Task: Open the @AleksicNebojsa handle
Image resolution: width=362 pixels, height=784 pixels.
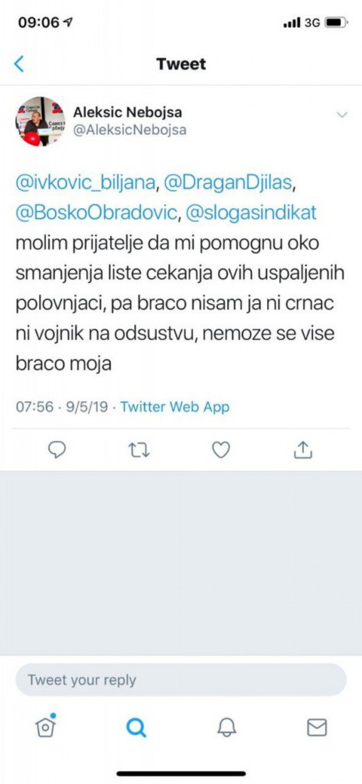Action: (130, 130)
